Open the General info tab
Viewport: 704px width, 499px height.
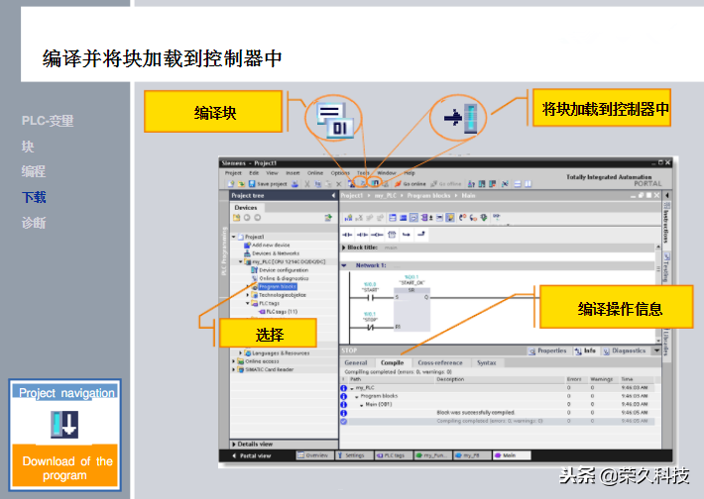pos(356,362)
